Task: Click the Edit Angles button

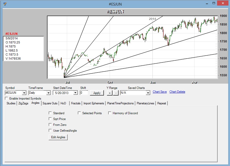Action: click(x=58, y=137)
